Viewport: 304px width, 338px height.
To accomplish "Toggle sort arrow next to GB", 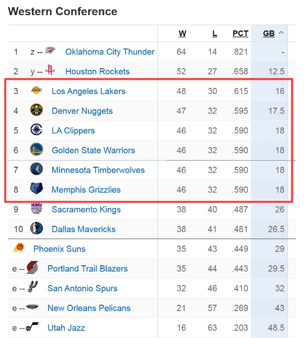I will click(281, 33).
